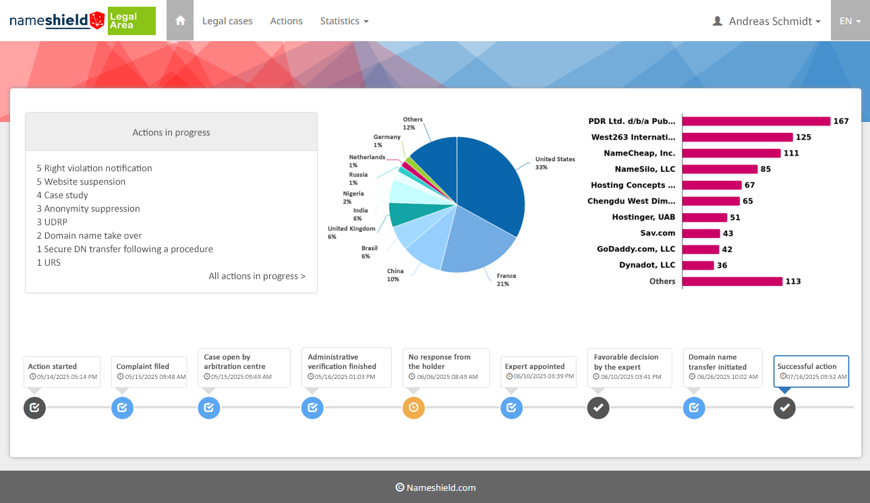Select the Successful action checkmark icon

[784, 407]
